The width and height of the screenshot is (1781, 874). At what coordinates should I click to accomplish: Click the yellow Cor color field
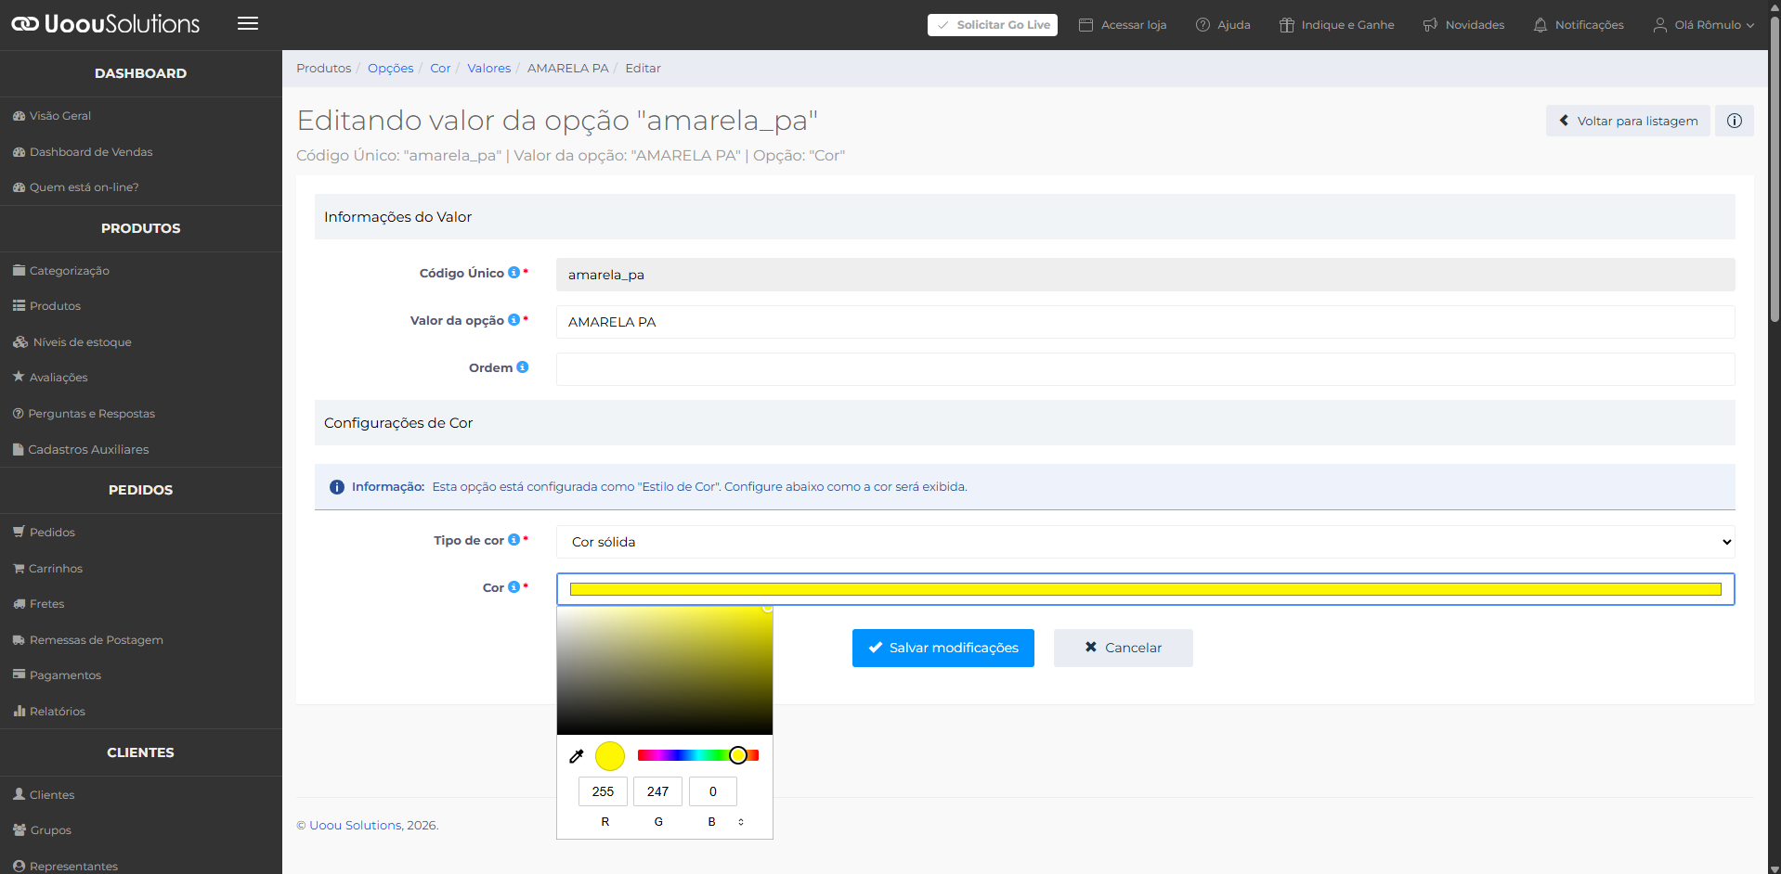(1145, 589)
